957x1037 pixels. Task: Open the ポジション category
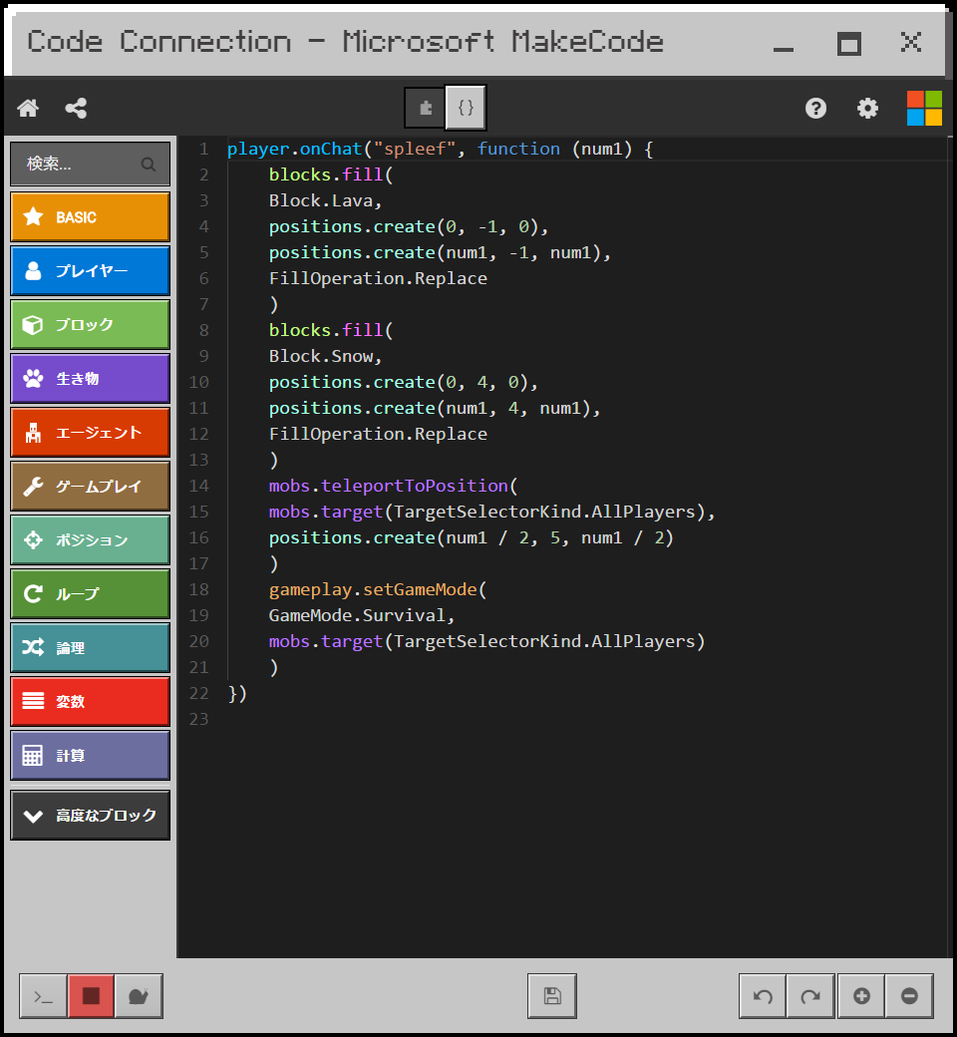click(x=90, y=539)
